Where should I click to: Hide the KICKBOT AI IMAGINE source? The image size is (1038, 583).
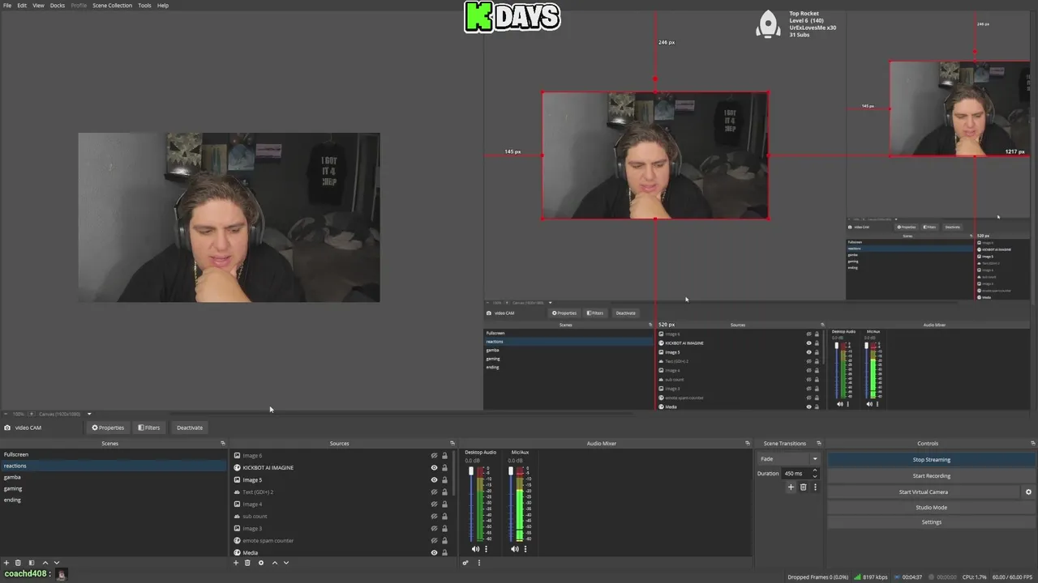click(434, 468)
